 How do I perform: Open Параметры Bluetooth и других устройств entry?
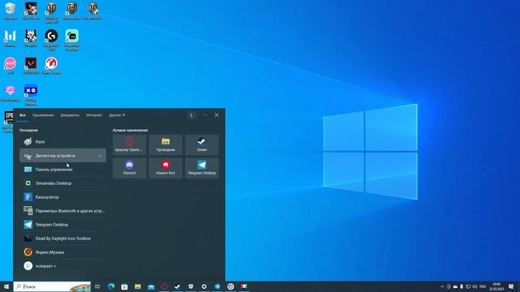pyautogui.click(x=63, y=211)
